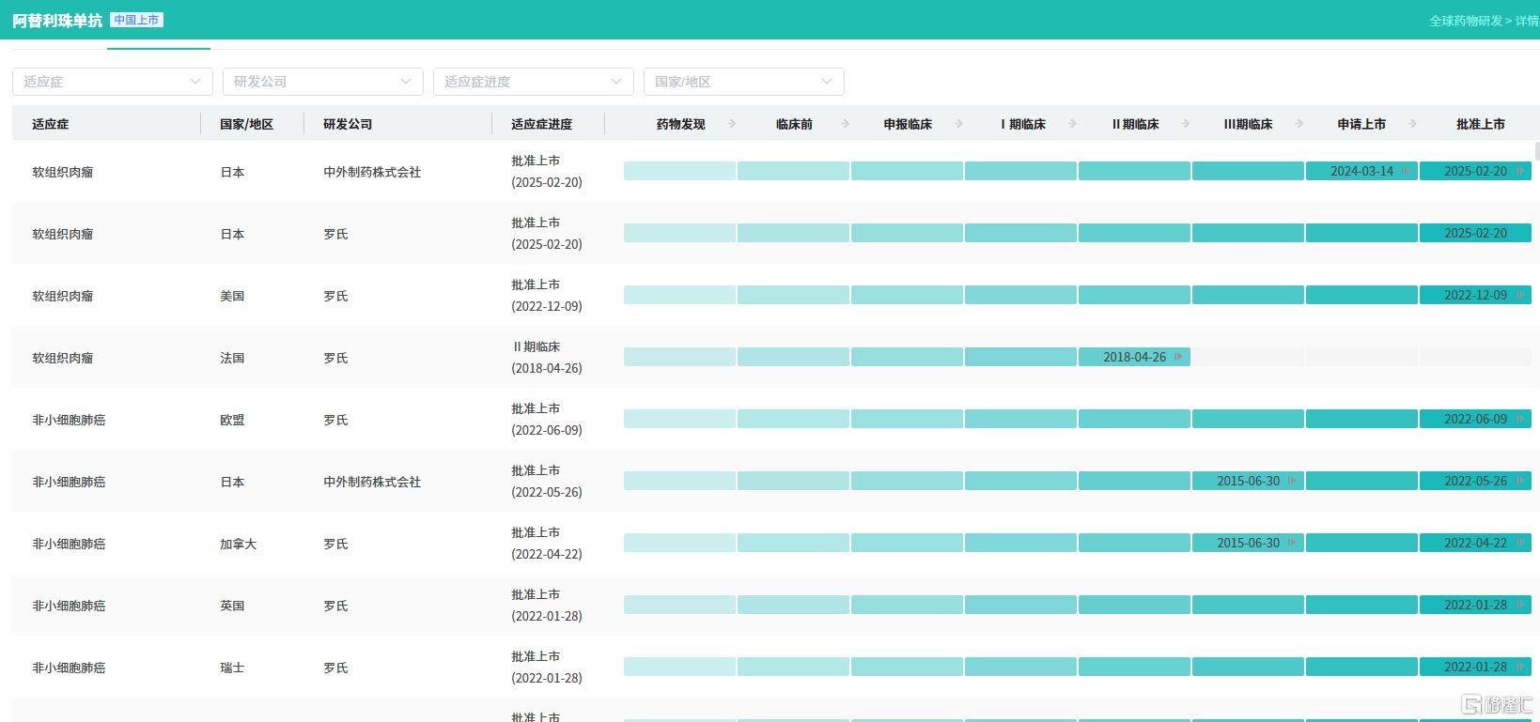Screen dimensions: 1540x722
Task: Click the 中国上市 tag next to title
Action: pyautogui.click(x=136, y=20)
